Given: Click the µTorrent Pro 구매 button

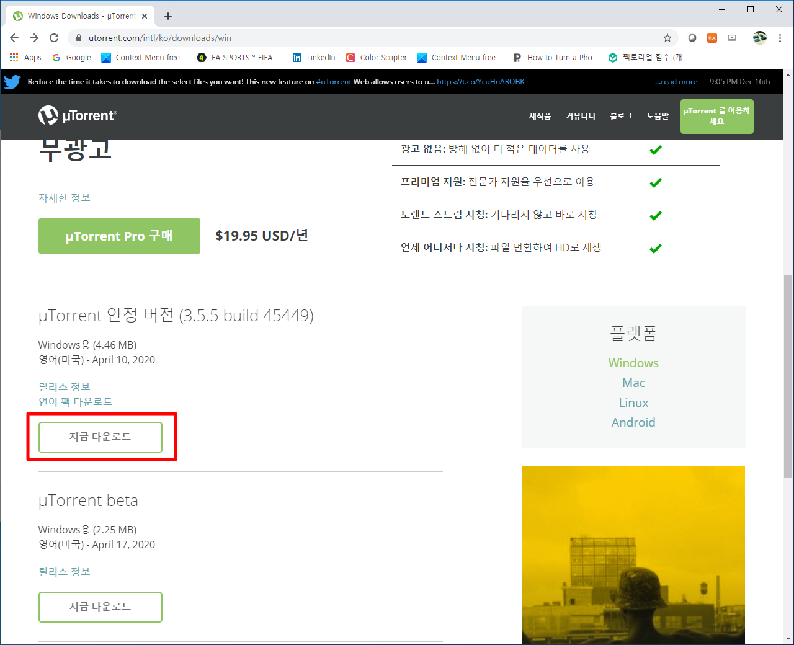Looking at the screenshot, I should 119,236.
